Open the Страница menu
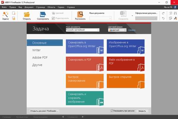178x119 pixels. click(x=40, y=7)
